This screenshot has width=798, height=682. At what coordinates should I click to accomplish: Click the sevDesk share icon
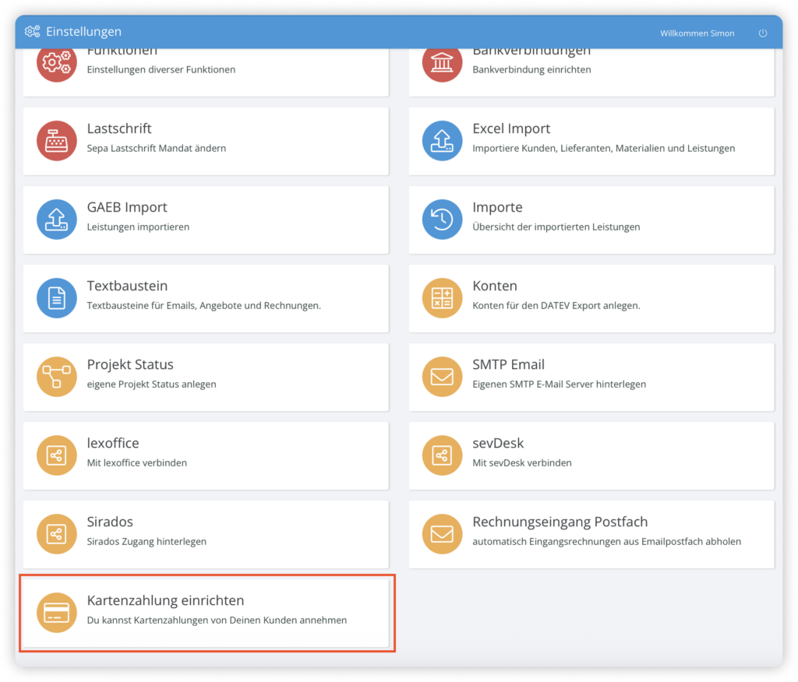(442, 455)
